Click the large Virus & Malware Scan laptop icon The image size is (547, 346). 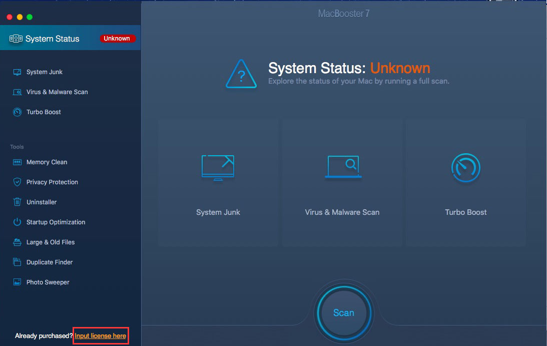343,167
